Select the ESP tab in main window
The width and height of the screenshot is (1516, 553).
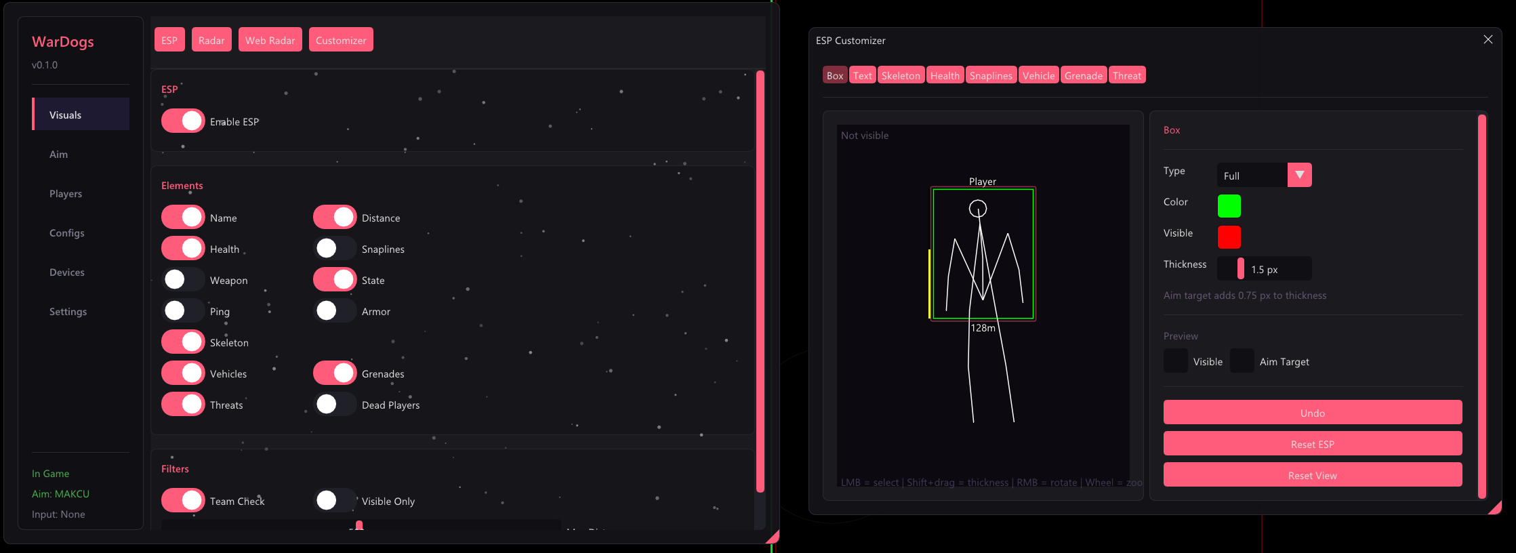coord(169,40)
